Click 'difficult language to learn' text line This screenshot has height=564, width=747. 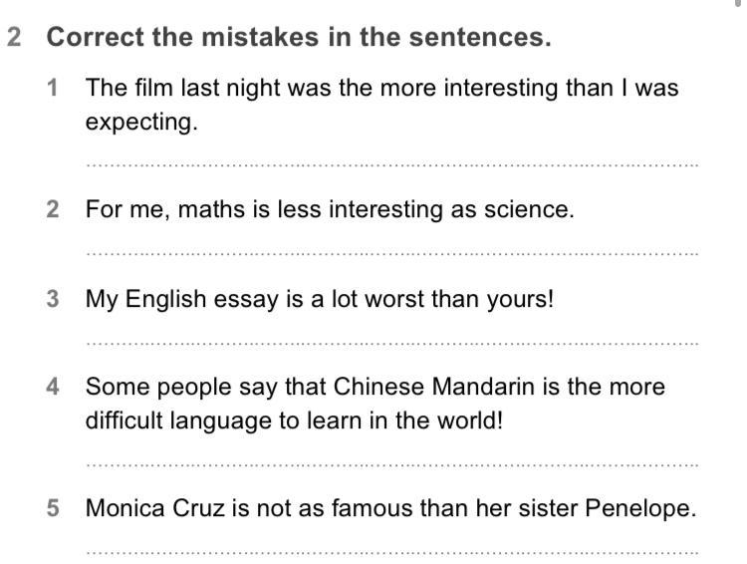294,421
